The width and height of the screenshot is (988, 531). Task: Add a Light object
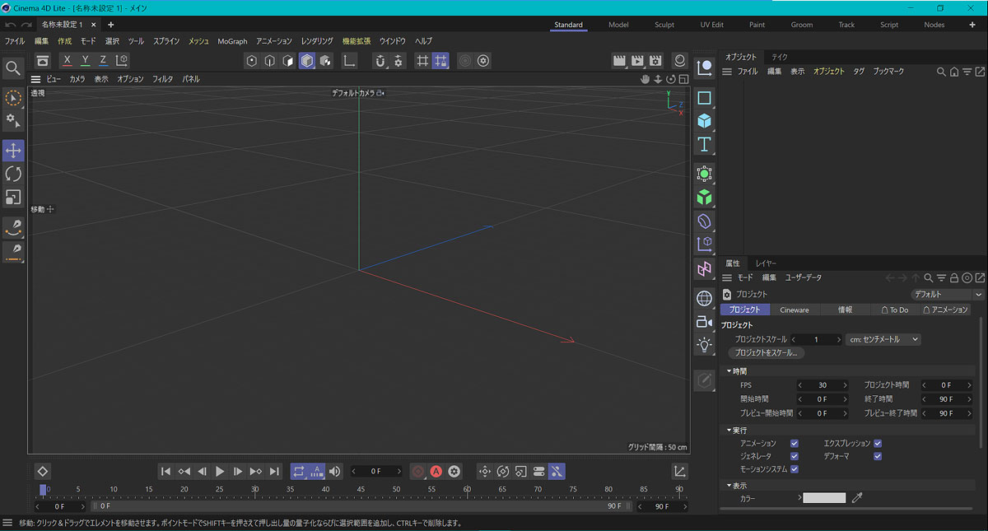coord(704,345)
